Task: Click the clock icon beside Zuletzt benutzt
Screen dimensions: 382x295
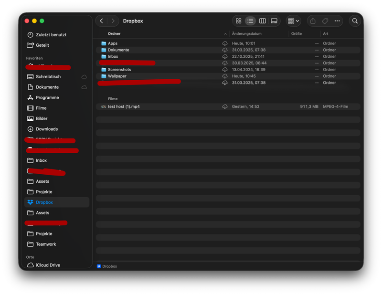Action: (x=30, y=35)
